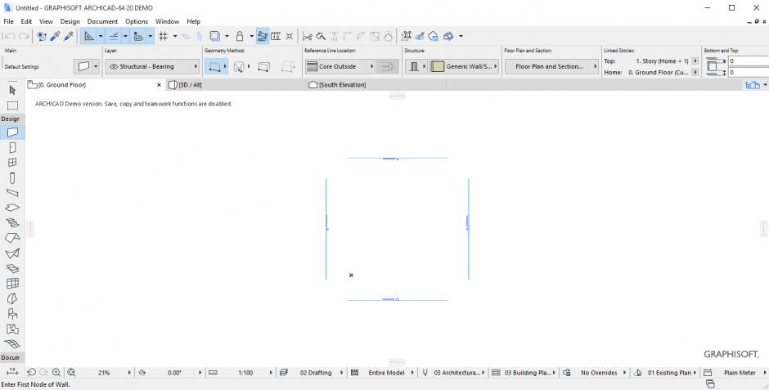The width and height of the screenshot is (769, 390).
Task: Click the Design toolbox header
Action: 11,119
